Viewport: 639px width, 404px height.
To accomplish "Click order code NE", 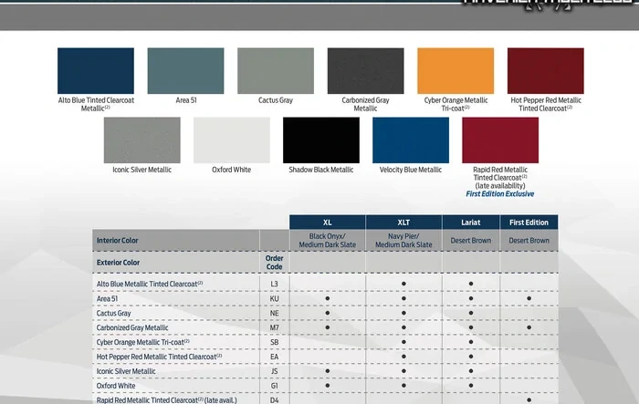I will (x=274, y=313).
